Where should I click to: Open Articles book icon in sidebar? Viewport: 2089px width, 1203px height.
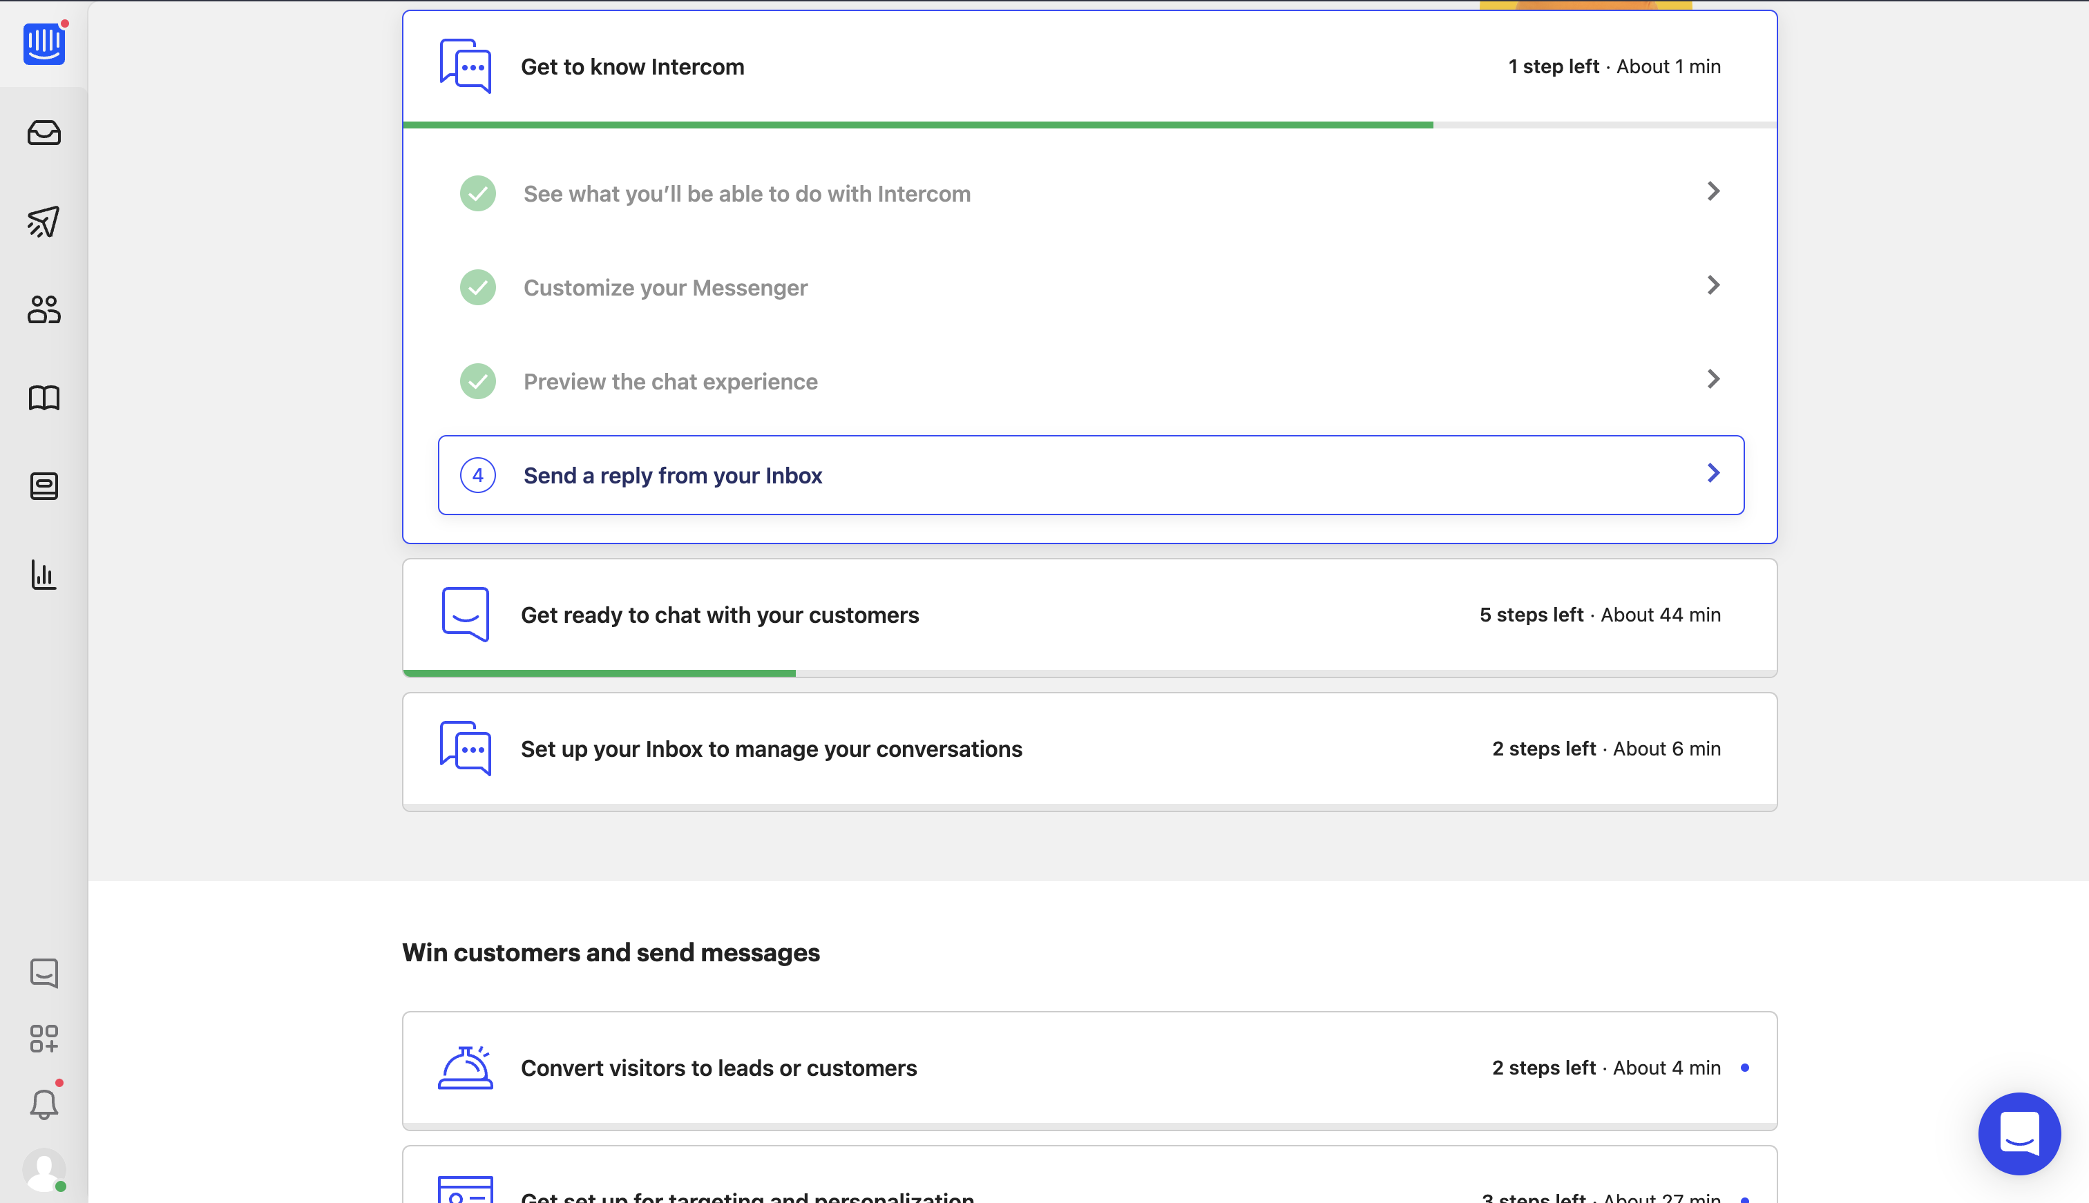44,398
